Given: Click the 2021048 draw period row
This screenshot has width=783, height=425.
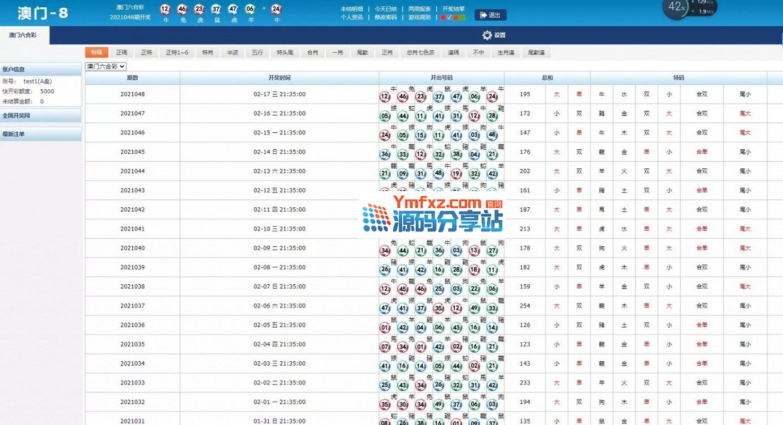Looking at the screenshot, I should pos(132,95).
